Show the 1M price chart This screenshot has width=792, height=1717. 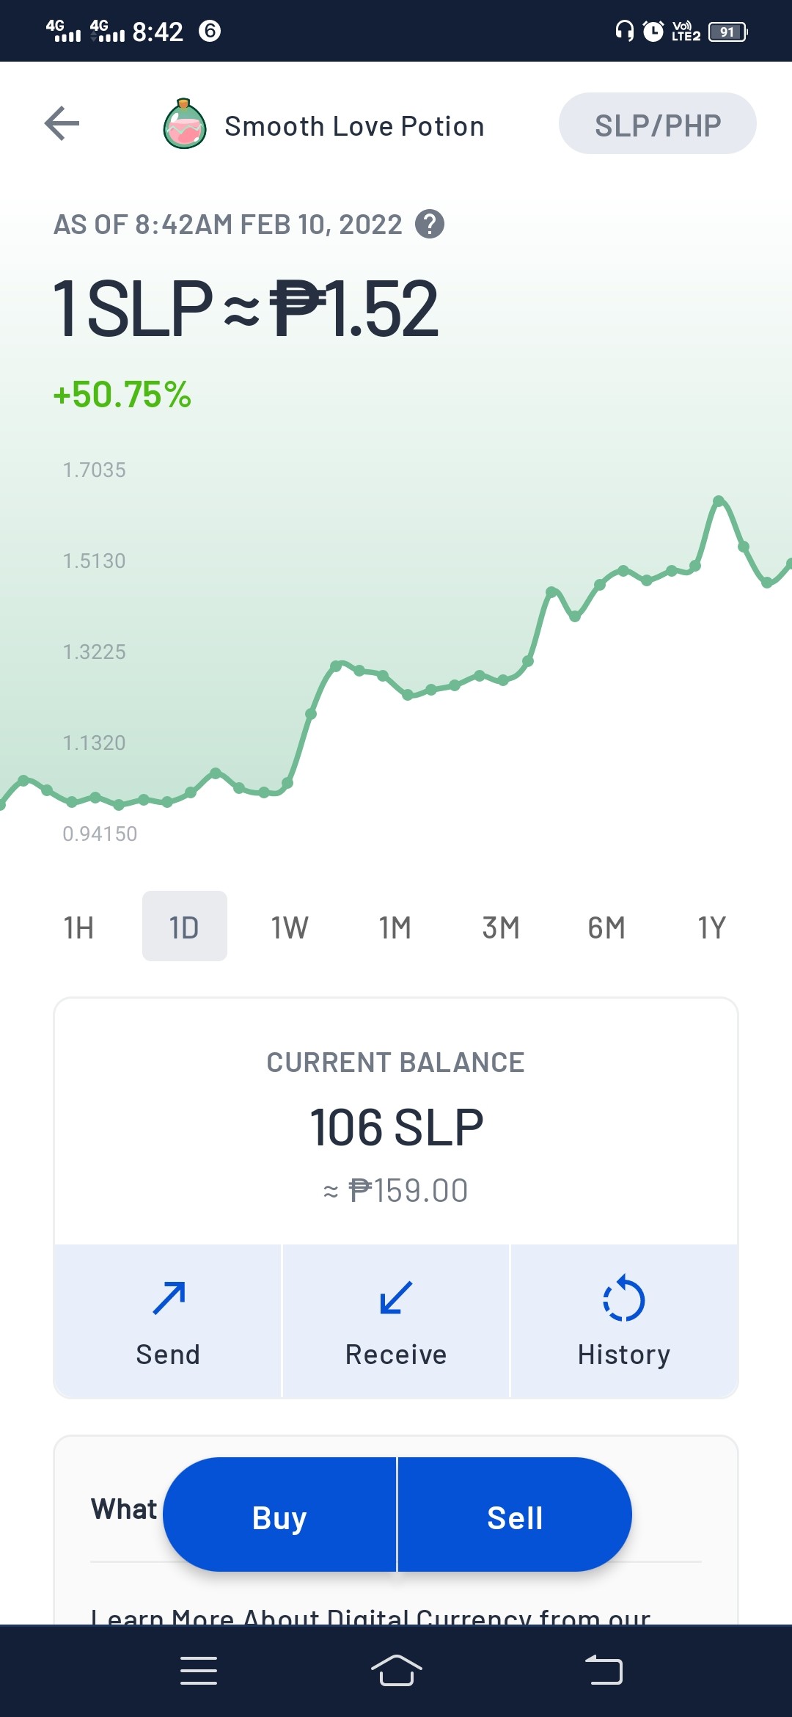tap(395, 927)
